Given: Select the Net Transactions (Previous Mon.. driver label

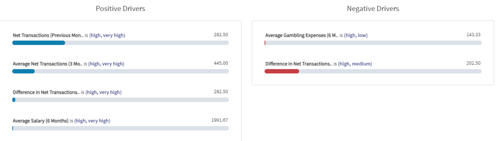Looking at the screenshot, I should (x=48, y=35).
